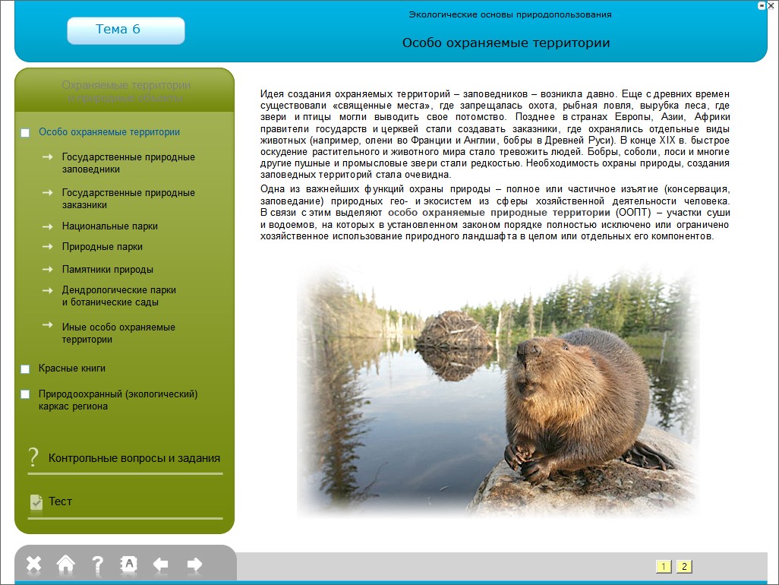Screen dimensions: 779x585
Task: Open help with the question mark icon
Action: (x=97, y=564)
